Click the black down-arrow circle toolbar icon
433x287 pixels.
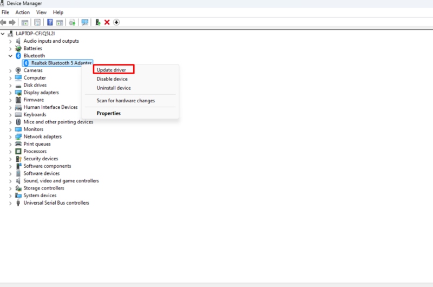click(116, 22)
